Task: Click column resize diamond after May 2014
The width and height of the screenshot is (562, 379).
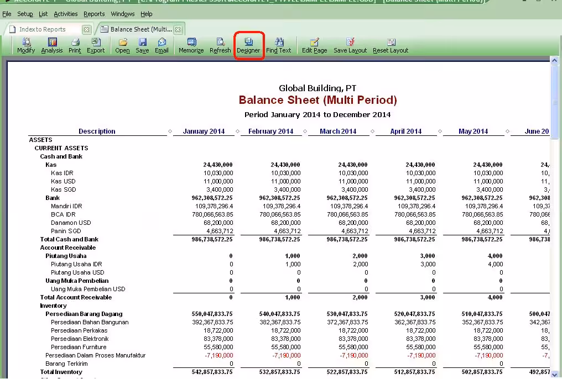Action: (x=508, y=131)
